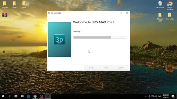Click the gear icon in the installer title bar
The height and width of the screenshot is (99, 177).
click(x=49, y=13)
